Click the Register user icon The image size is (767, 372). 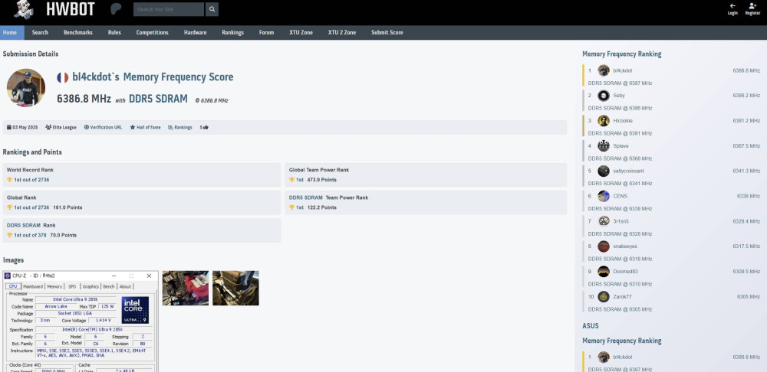tap(752, 6)
